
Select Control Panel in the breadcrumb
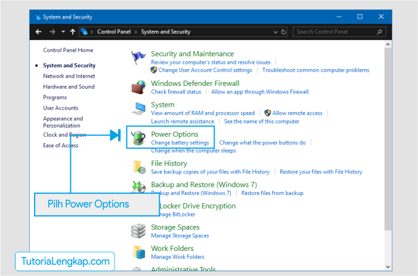coord(114,32)
